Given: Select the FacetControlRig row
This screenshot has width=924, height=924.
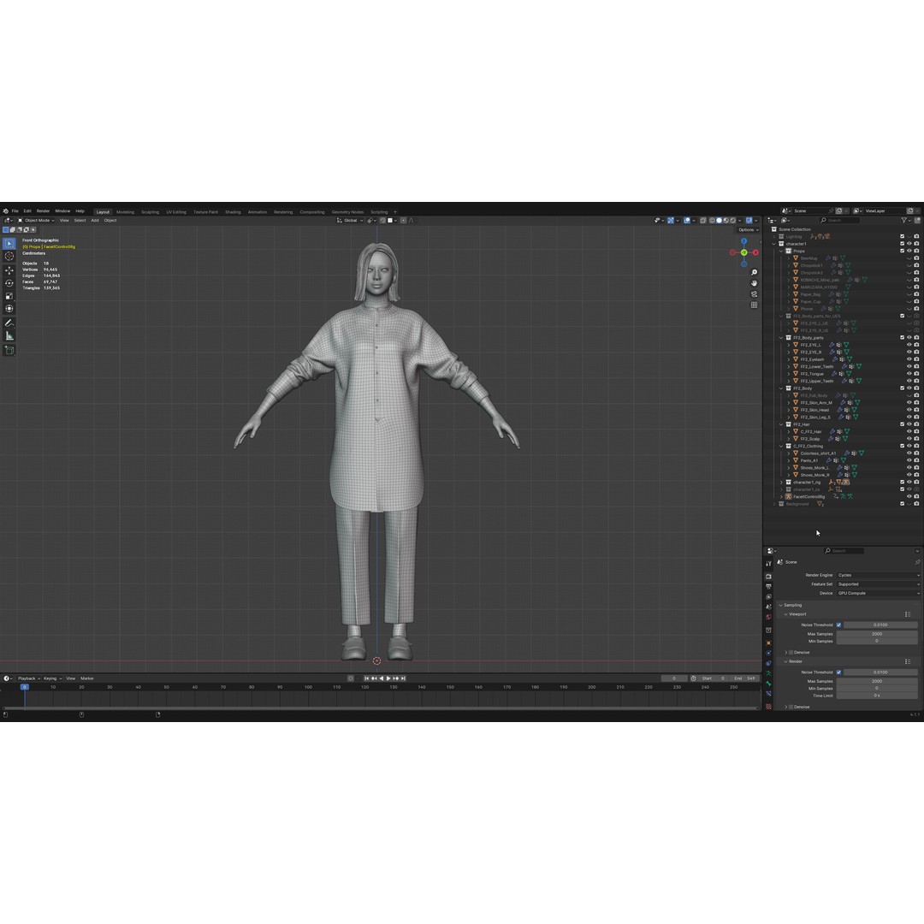Looking at the screenshot, I should pyautogui.click(x=808, y=497).
